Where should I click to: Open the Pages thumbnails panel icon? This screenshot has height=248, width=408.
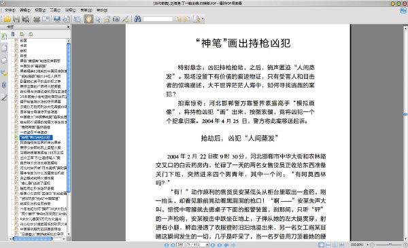(4, 48)
